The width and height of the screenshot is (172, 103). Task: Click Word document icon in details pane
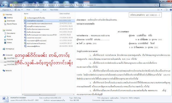pyautogui.click(x=5, y=99)
